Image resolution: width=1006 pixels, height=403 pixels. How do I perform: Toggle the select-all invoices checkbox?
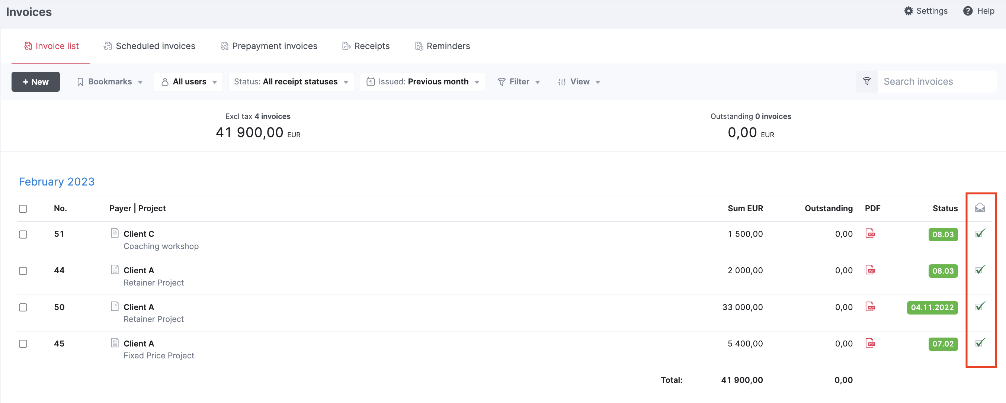point(23,209)
